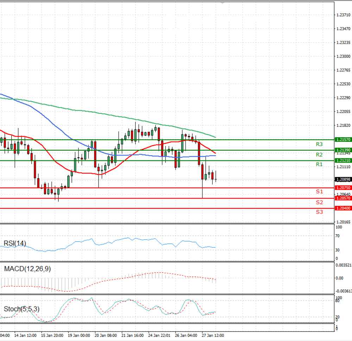The image size is (352, 341).
Task: Click the 20 Jan 08:00 time label
Action: 106,335
